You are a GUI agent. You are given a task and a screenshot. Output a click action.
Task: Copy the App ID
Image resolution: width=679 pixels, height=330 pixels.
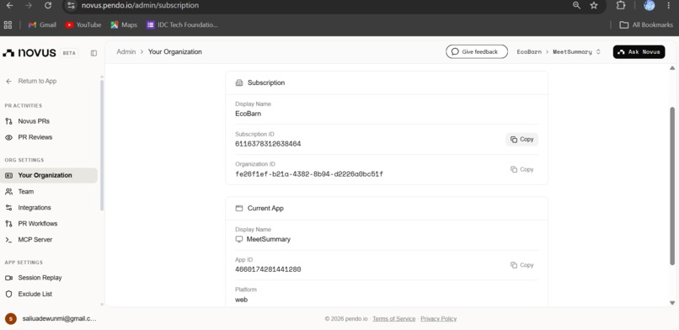coord(521,265)
